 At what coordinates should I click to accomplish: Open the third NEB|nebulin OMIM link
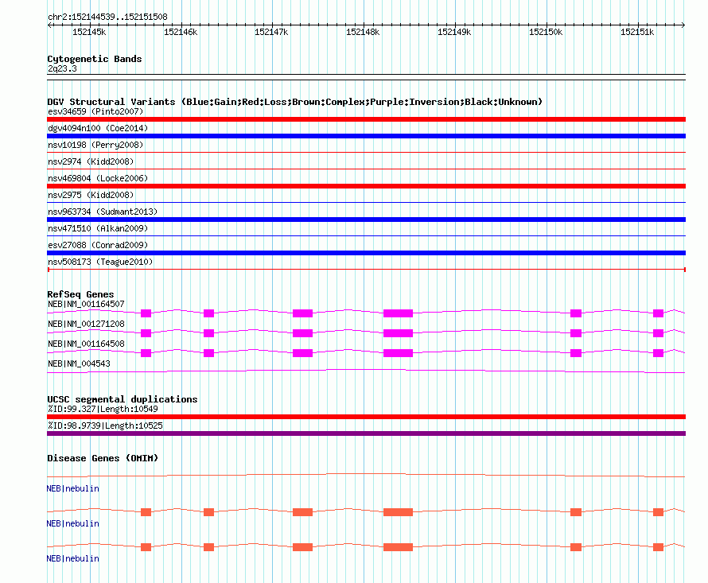point(72,558)
